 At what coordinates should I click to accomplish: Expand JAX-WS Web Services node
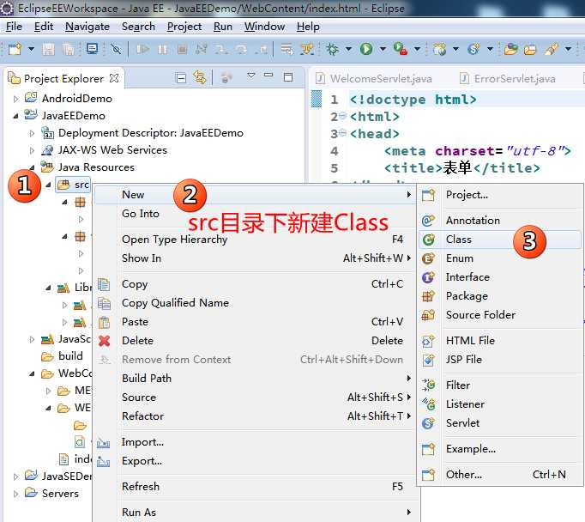32,150
